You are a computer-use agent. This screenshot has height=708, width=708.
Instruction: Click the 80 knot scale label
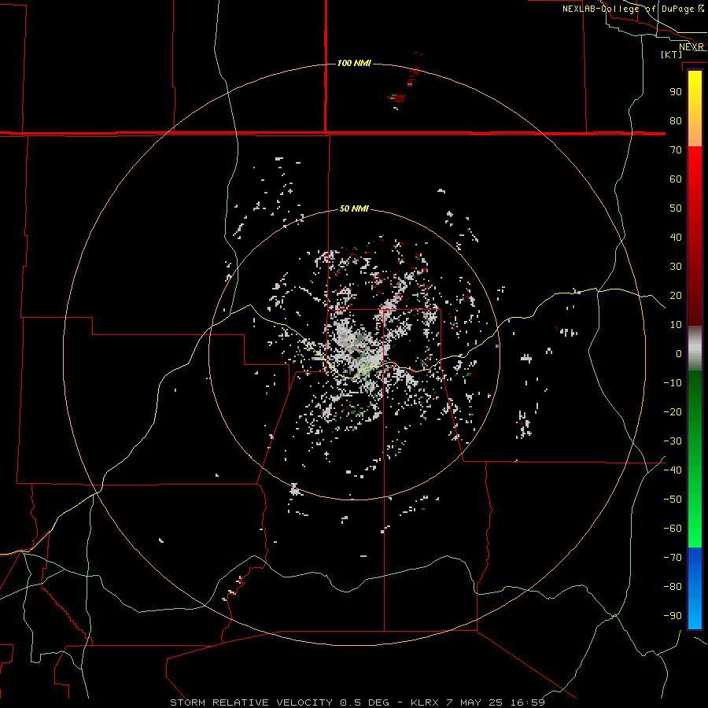(x=676, y=120)
